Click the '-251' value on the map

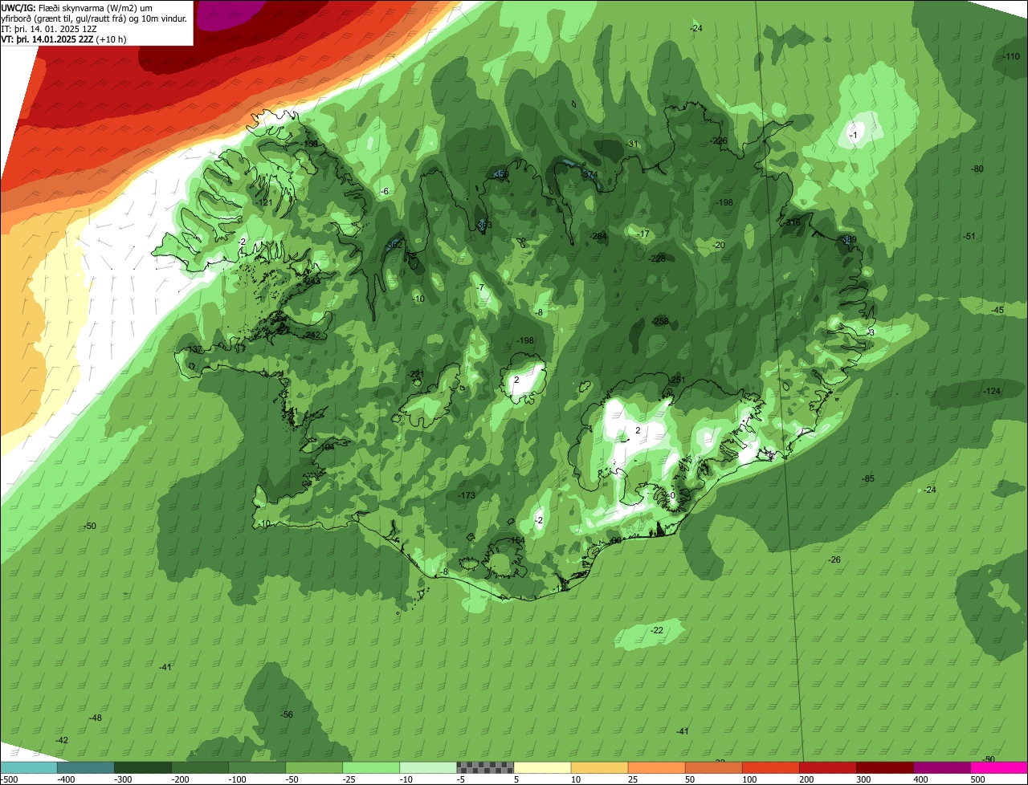tap(676, 380)
